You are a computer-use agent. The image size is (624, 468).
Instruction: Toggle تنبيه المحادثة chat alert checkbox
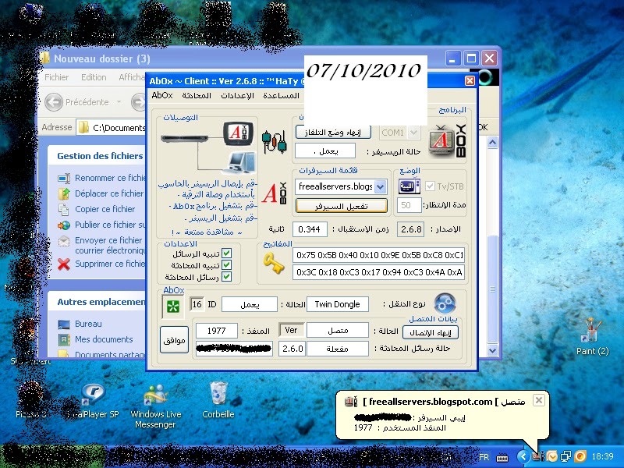tap(226, 264)
